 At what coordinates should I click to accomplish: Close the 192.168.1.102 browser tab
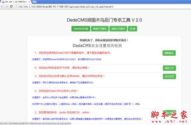29,2
